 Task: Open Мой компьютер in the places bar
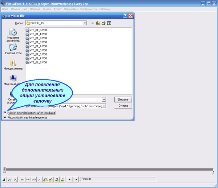[x=13, y=80]
